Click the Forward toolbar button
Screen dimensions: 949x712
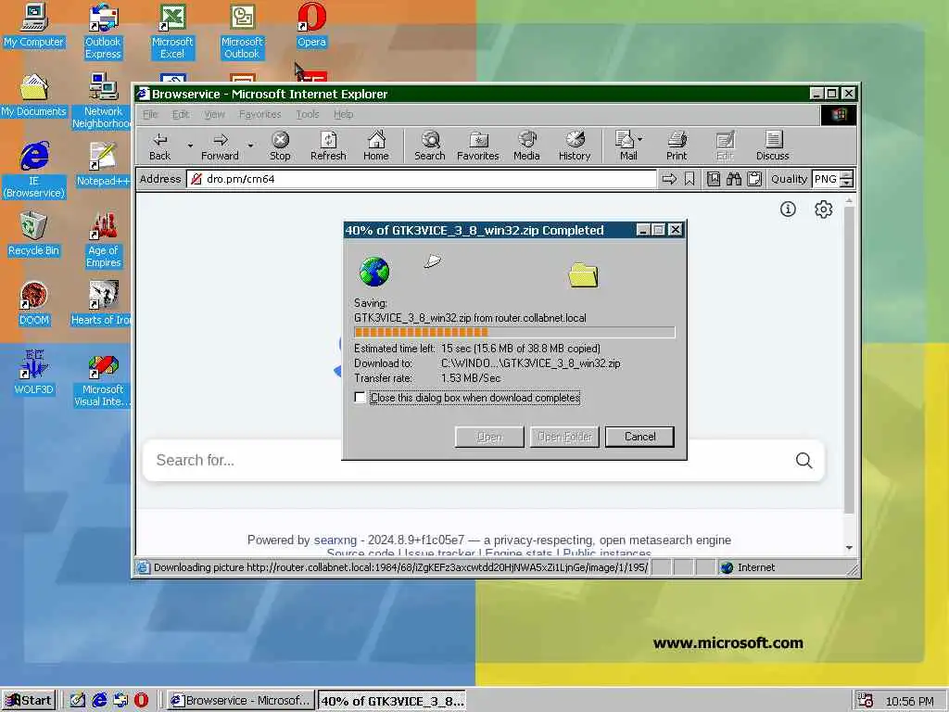pyautogui.click(x=220, y=146)
